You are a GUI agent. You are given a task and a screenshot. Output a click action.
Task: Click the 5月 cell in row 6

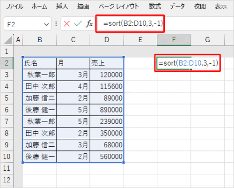[x=73, y=110]
